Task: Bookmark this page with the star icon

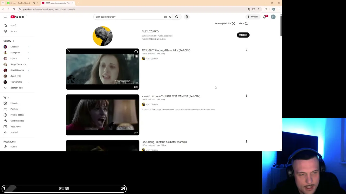Action: (x=258, y=9)
